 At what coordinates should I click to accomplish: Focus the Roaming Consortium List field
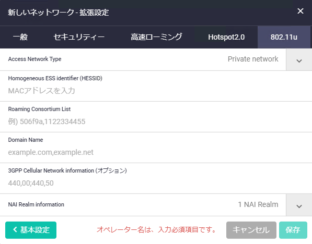click(156, 121)
